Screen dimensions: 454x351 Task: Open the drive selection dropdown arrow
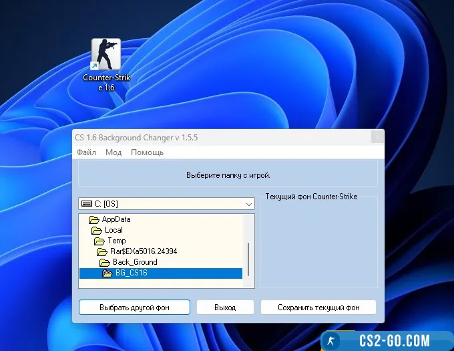(x=248, y=203)
